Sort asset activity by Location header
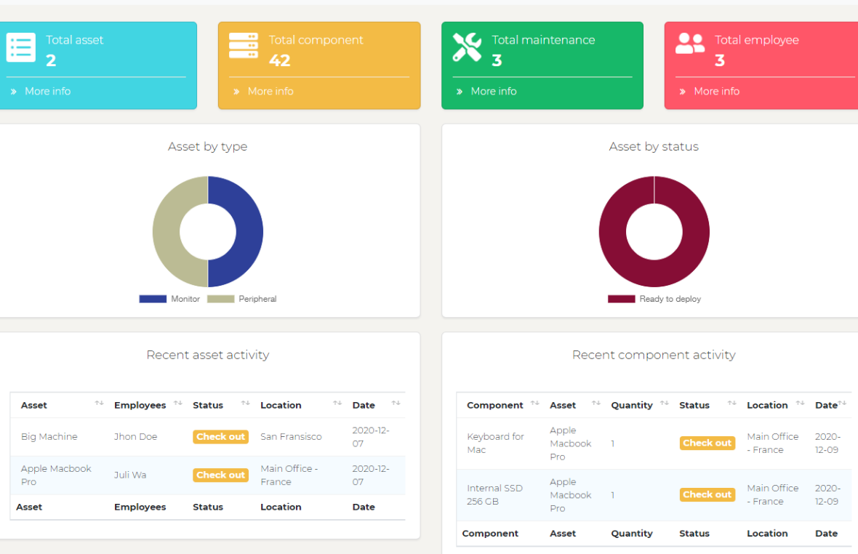The image size is (858, 554). [281, 405]
